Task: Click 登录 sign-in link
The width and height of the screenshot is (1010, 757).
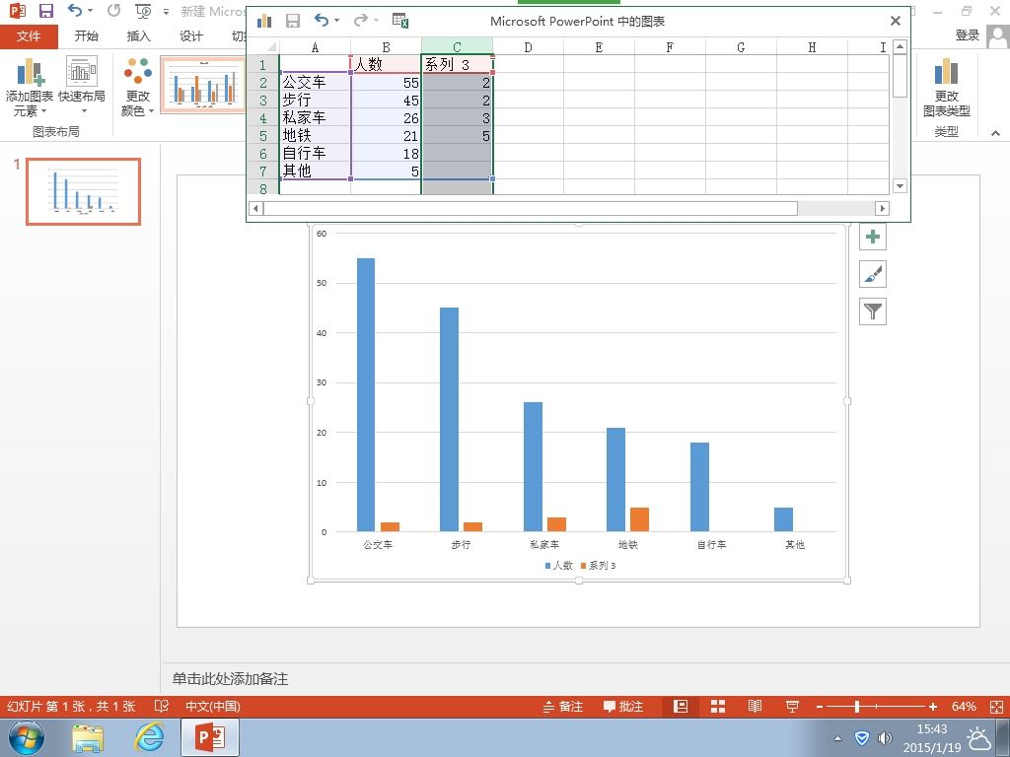Action: 967,36
